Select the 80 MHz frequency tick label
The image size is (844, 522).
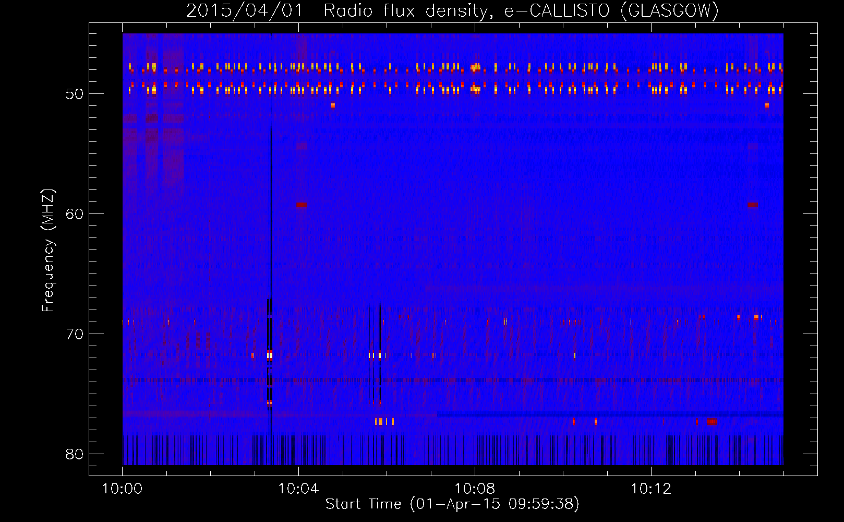pyautogui.click(x=75, y=454)
